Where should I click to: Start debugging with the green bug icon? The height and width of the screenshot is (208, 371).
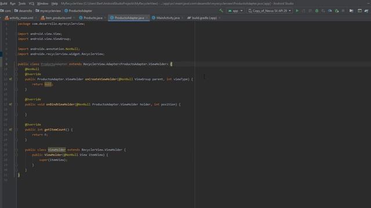click(317, 11)
